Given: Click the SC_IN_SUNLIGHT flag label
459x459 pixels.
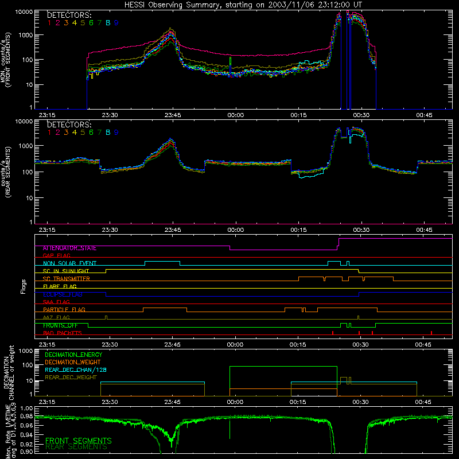Looking at the screenshot, I should (66, 271).
